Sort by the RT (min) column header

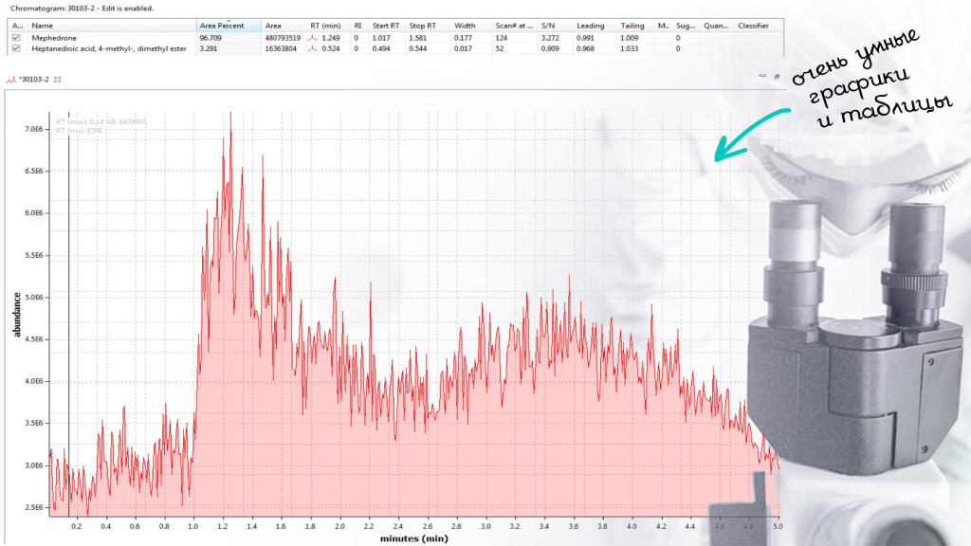click(325, 26)
